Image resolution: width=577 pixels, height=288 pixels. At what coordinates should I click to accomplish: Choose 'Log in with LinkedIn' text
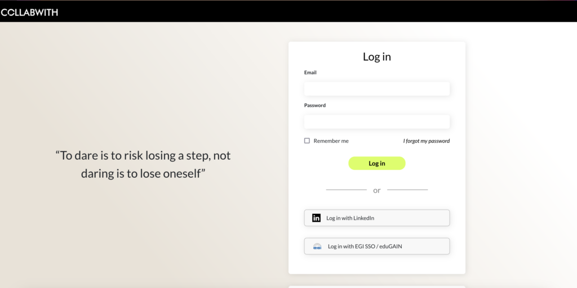350,218
